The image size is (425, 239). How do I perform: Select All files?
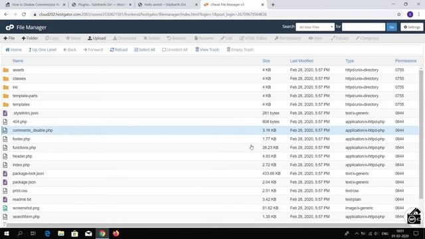pos(145,50)
